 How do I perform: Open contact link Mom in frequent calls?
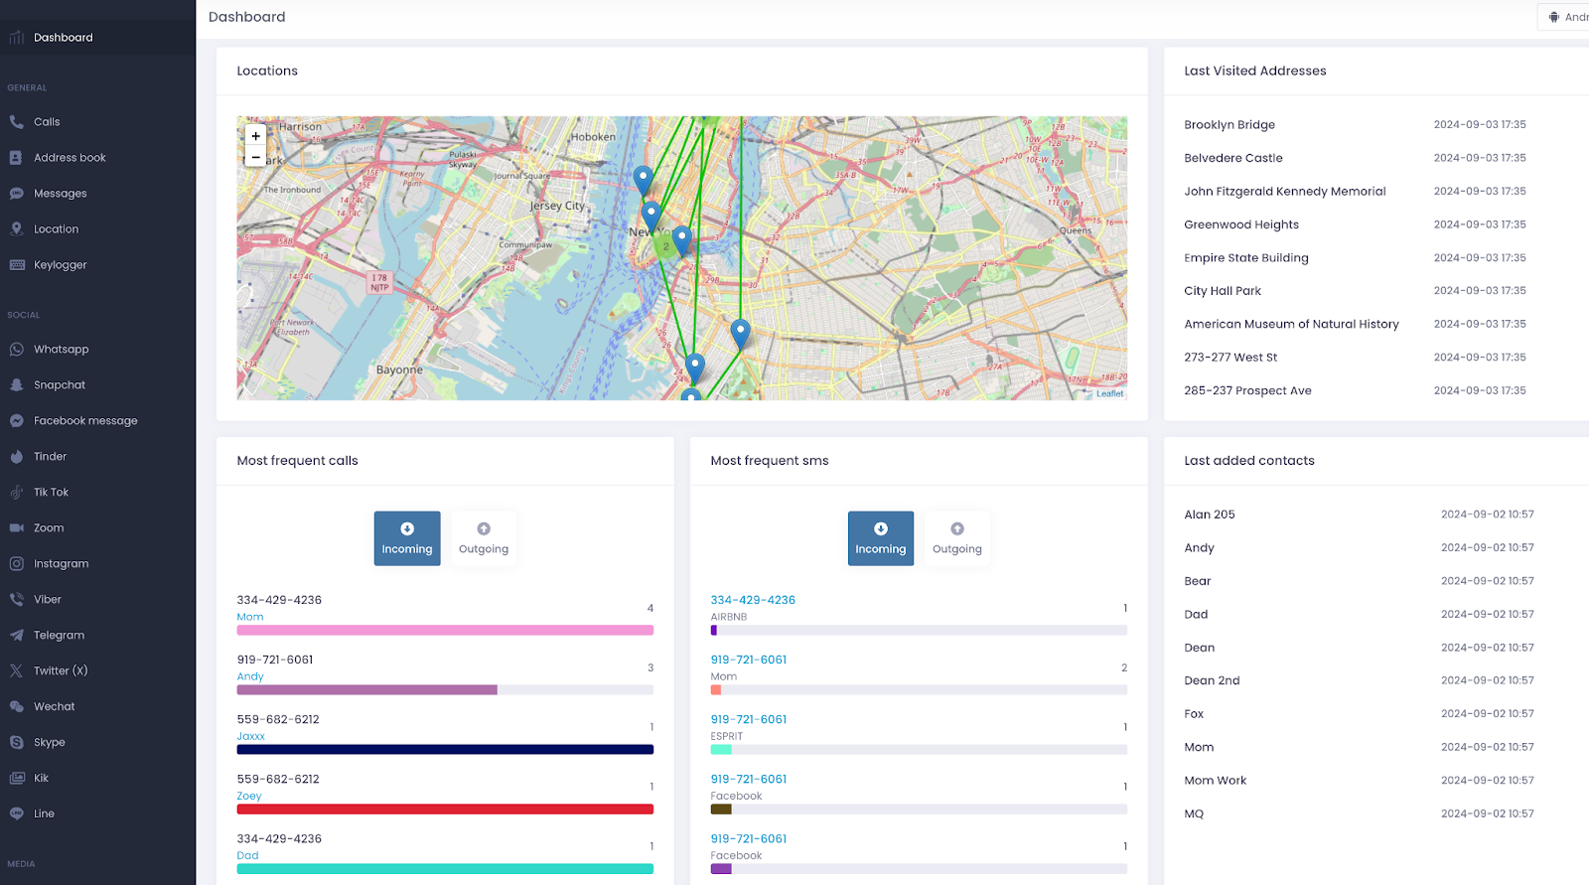tap(250, 617)
